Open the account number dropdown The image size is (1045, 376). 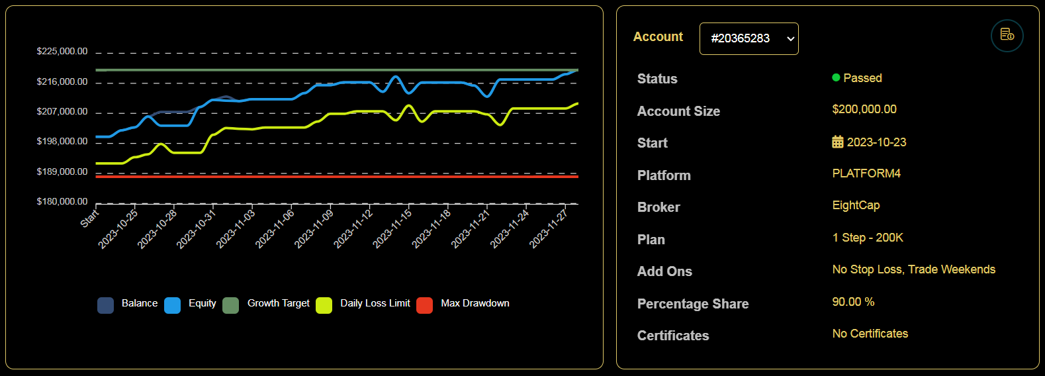(x=749, y=38)
